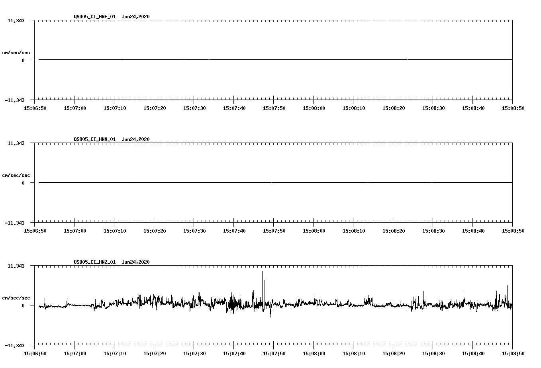Screen dimensions: 541x368
Task: Click the QSD05_CI_HNN_01 plot title
Action: (x=95, y=139)
